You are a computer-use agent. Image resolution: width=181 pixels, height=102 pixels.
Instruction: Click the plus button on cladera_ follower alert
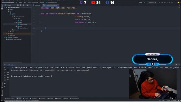[152, 64]
